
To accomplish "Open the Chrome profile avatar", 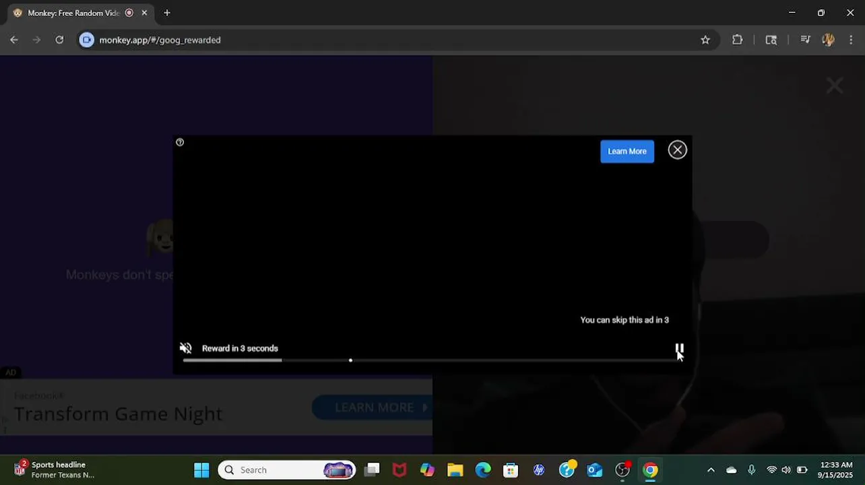I will (x=829, y=40).
